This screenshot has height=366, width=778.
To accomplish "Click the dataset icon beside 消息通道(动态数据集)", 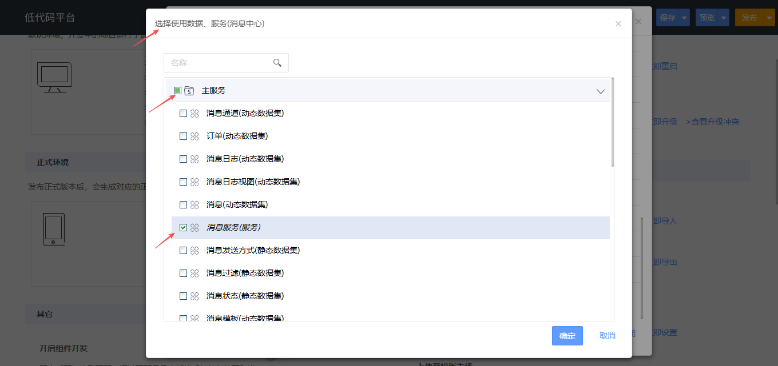I will (x=194, y=114).
